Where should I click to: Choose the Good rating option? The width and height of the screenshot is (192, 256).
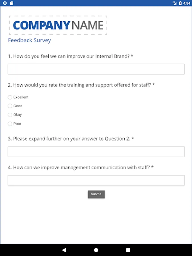(x=10, y=106)
